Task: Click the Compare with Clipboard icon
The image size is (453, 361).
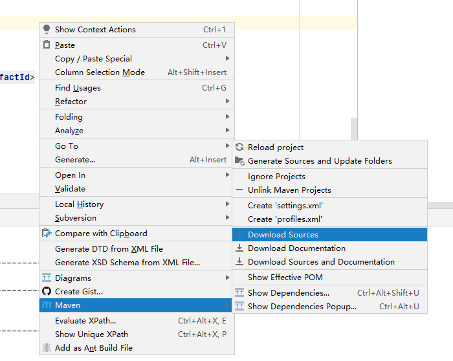Action: pyautogui.click(x=46, y=234)
